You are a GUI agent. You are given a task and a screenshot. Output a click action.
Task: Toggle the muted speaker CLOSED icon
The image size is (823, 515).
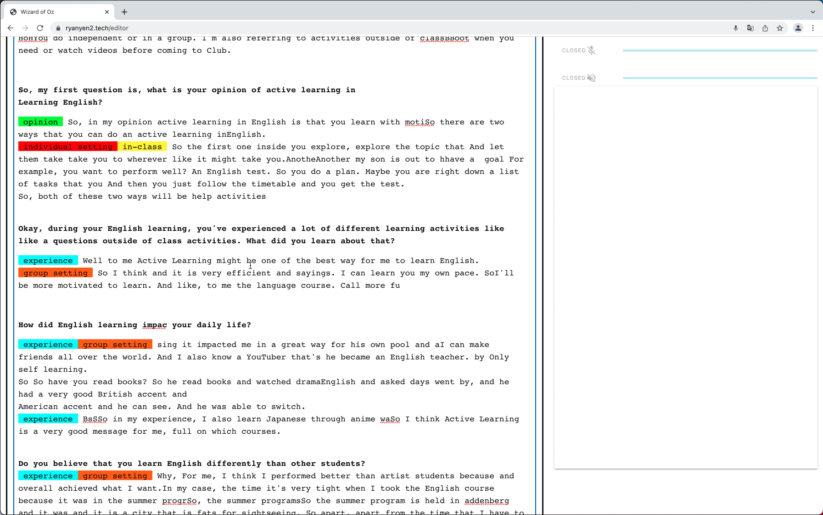click(x=592, y=78)
